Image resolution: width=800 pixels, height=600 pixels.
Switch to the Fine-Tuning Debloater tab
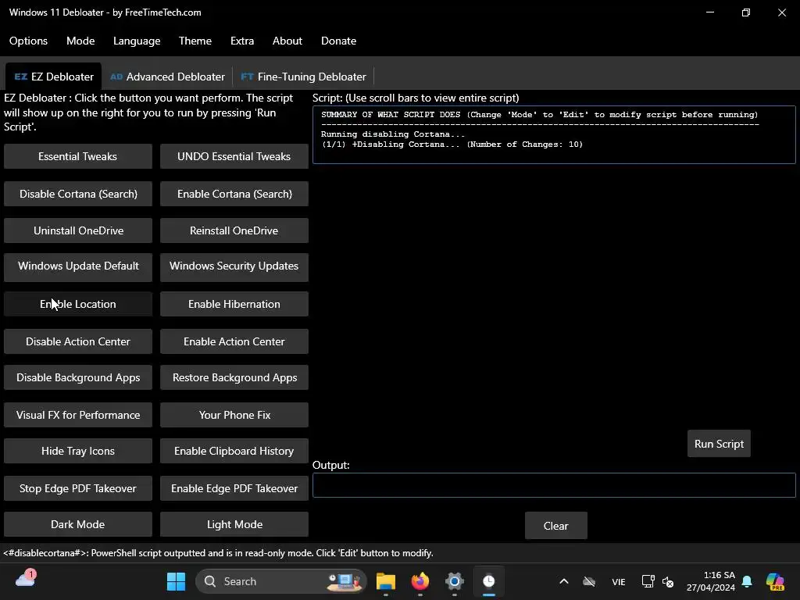(x=303, y=77)
